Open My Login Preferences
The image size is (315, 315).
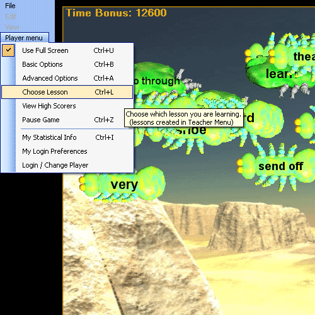(67, 151)
